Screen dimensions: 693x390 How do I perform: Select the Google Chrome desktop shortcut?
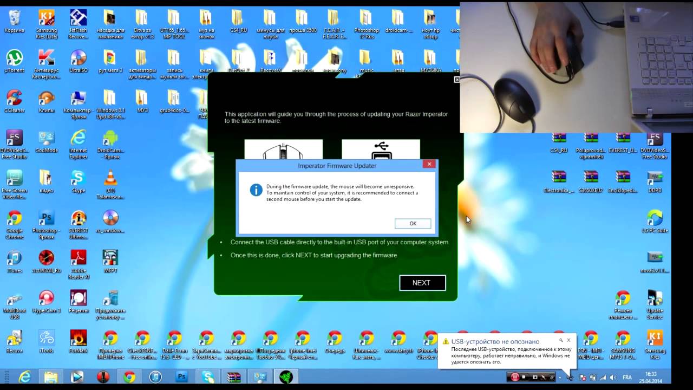[15, 225]
